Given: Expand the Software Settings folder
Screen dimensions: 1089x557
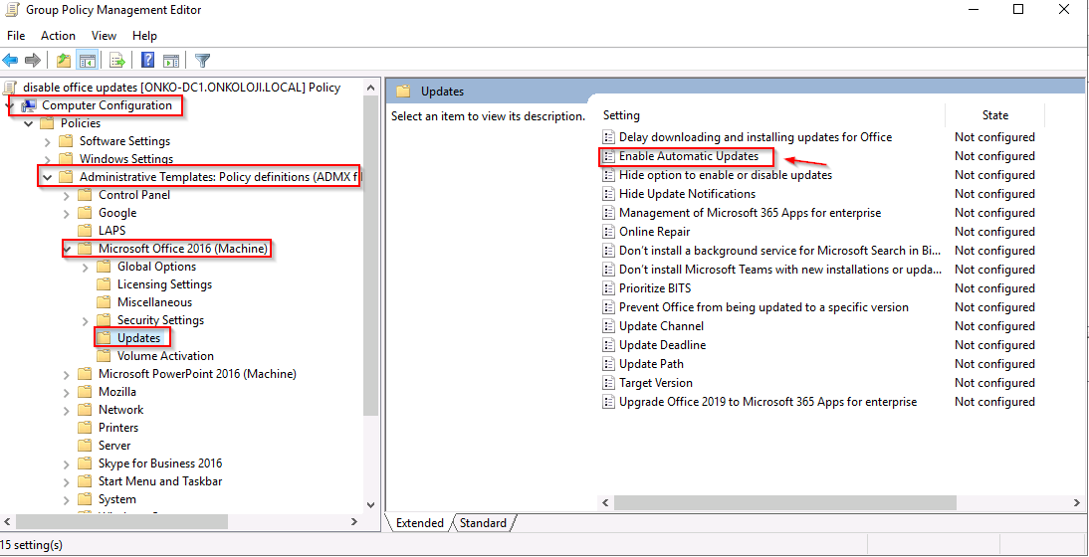Looking at the screenshot, I should 47,141.
